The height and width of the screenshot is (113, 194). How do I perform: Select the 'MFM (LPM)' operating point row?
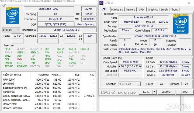click(x=49, y=80)
